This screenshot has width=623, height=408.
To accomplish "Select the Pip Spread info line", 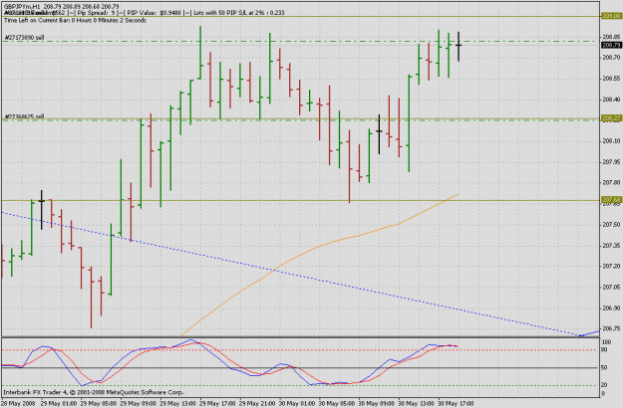I will point(144,13).
